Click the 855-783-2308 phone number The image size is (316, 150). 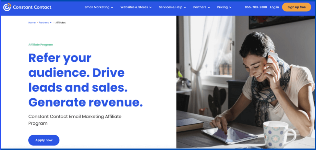tap(256, 7)
